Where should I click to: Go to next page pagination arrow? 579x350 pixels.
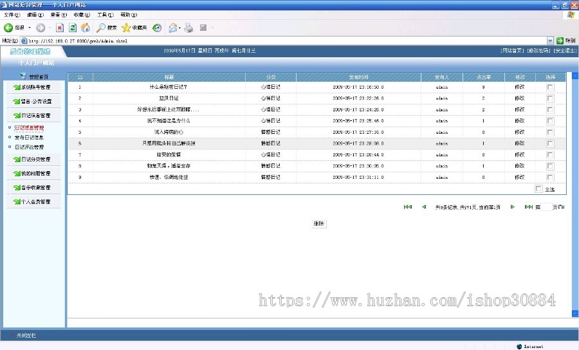513,207
